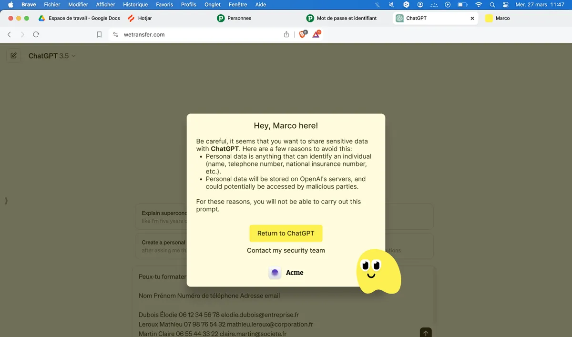Expand the collapsed sidebar handle
This screenshot has width=572, height=337.
pyautogui.click(x=6, y=201)
